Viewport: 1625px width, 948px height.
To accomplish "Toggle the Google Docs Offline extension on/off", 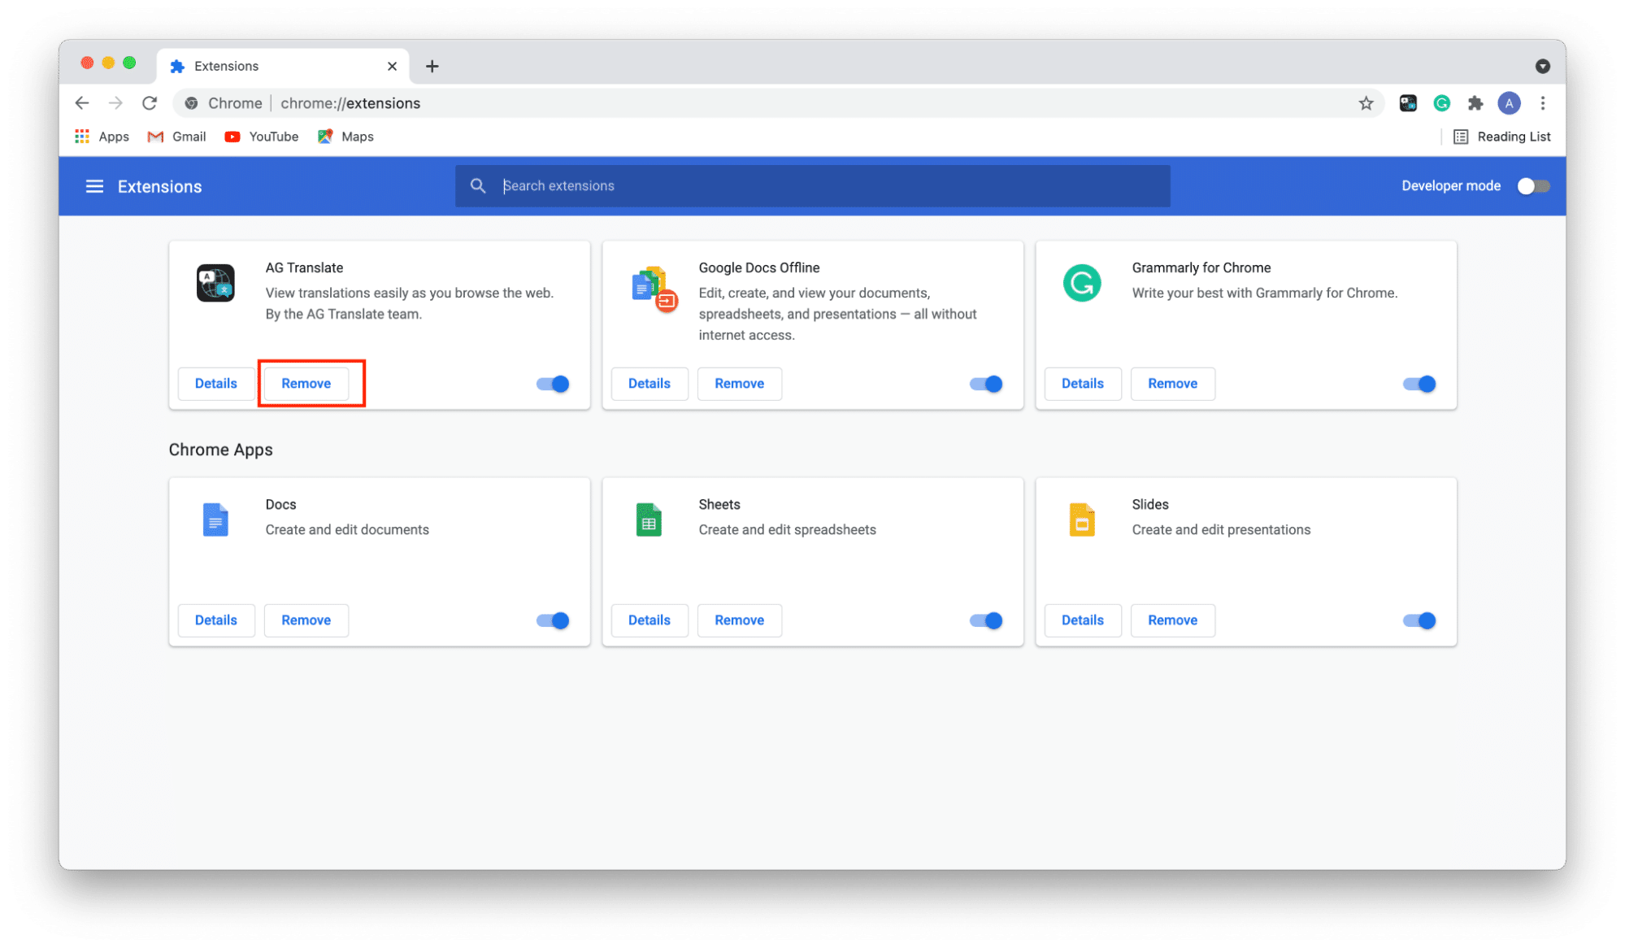I will (x=985, y=383).
